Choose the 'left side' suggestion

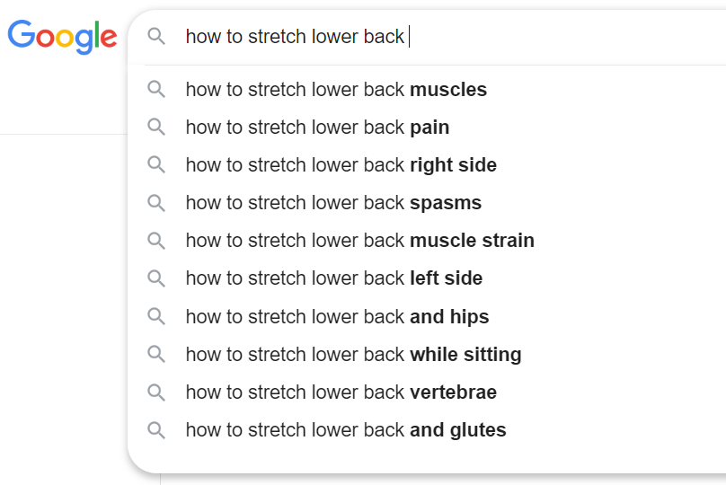pos(333,278)
